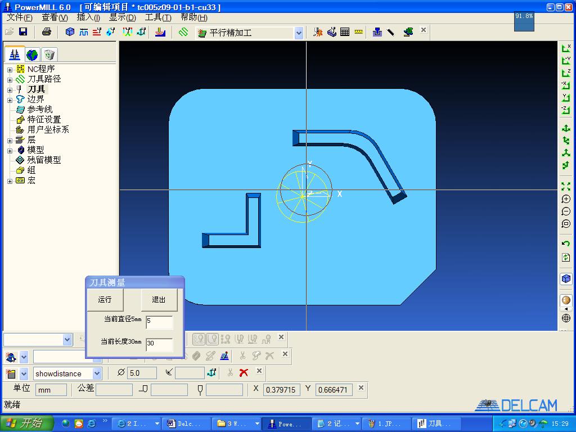Click the black diagonal tool icon
Image resolution: width=576 pixels, height=432 pixels.
[390, 32]
